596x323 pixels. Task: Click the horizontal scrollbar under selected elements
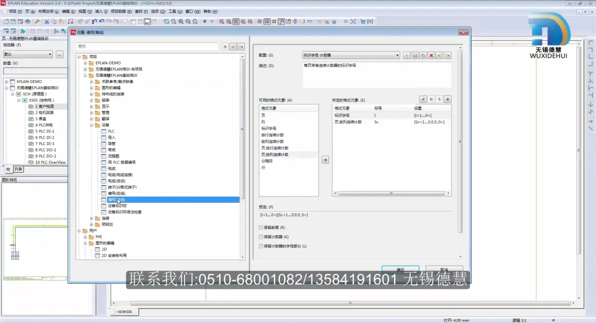tap(391, 193)
